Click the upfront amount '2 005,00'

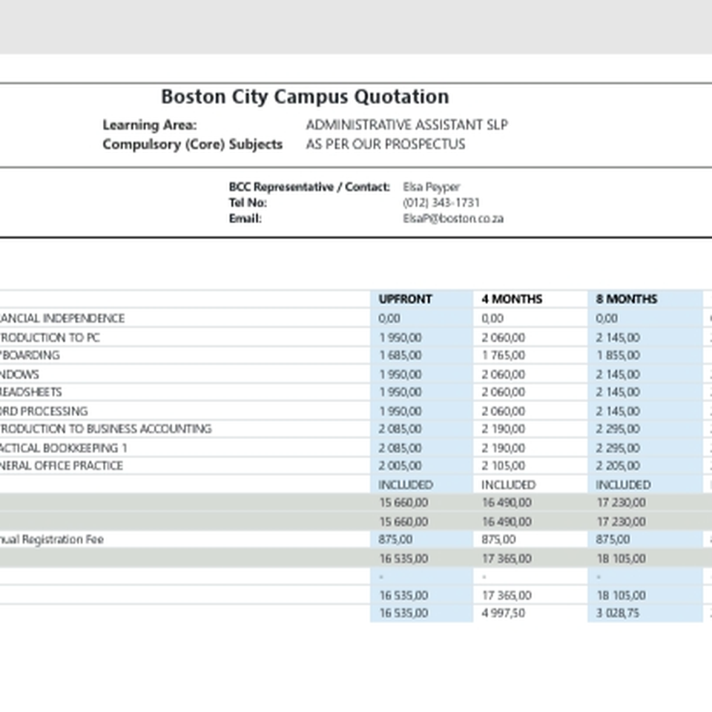400,466
